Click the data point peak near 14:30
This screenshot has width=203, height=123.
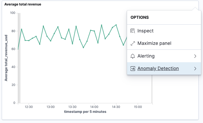click(x=116, y=25)
